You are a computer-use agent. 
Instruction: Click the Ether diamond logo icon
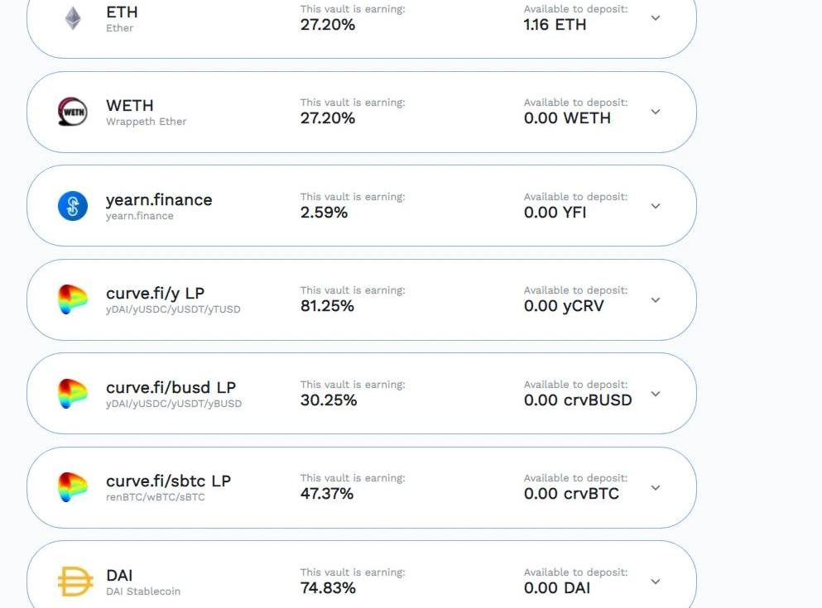pos(73,18)
